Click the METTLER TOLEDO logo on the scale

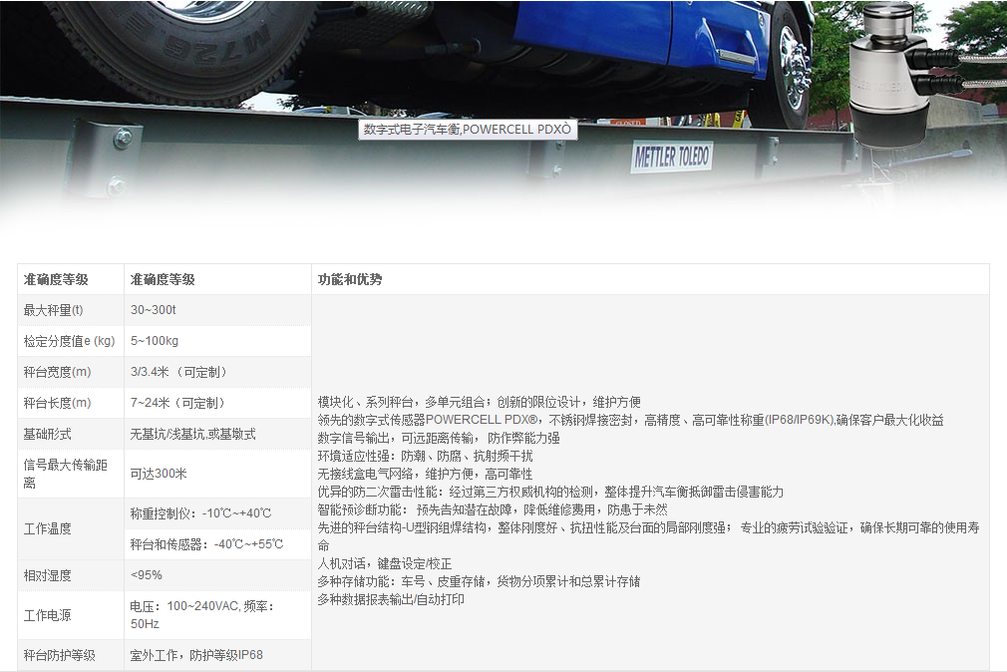[x=671, y=157]
